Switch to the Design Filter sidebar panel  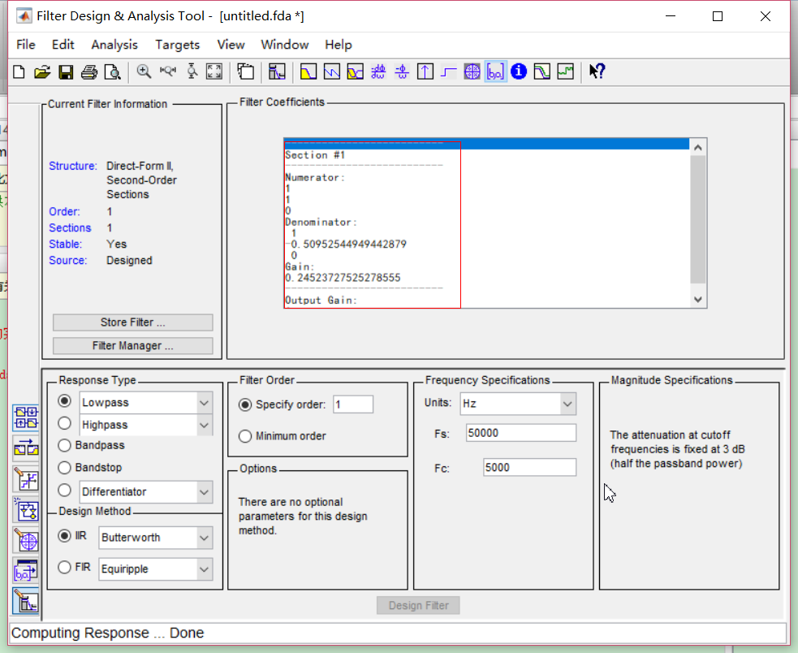tap(25, 602)
